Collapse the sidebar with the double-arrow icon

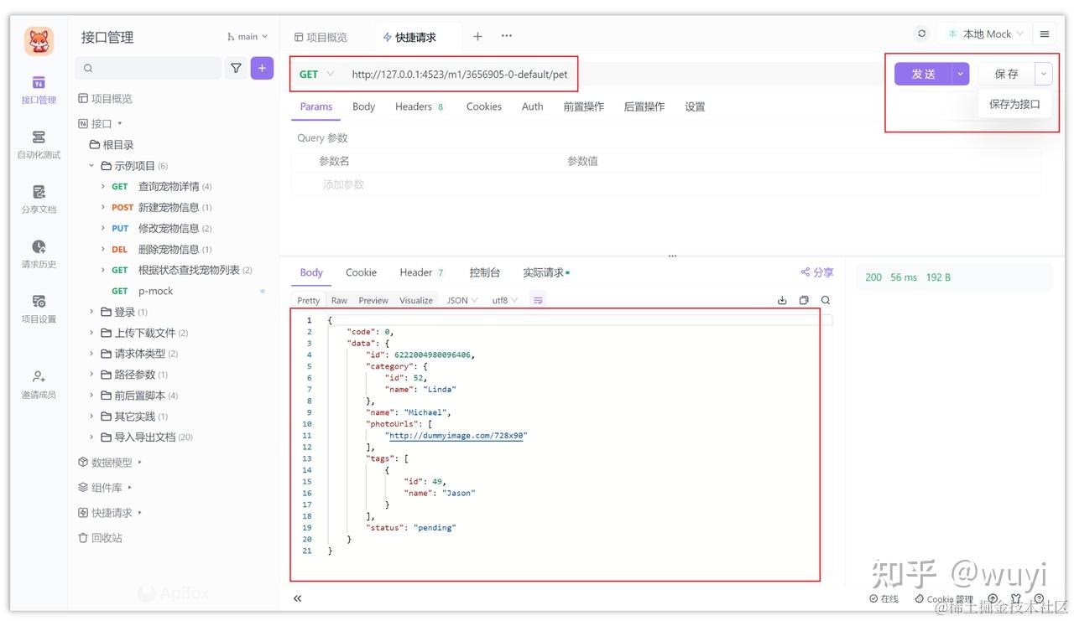pyautogui.click(x=297, y=598)
